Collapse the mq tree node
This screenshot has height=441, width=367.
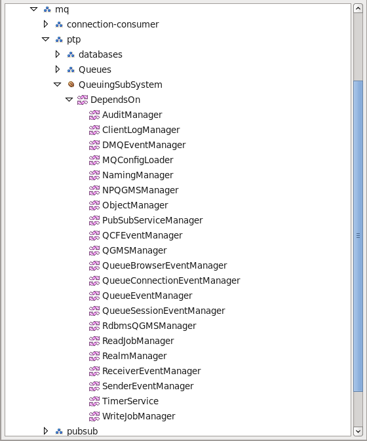(x=33, y=9)
